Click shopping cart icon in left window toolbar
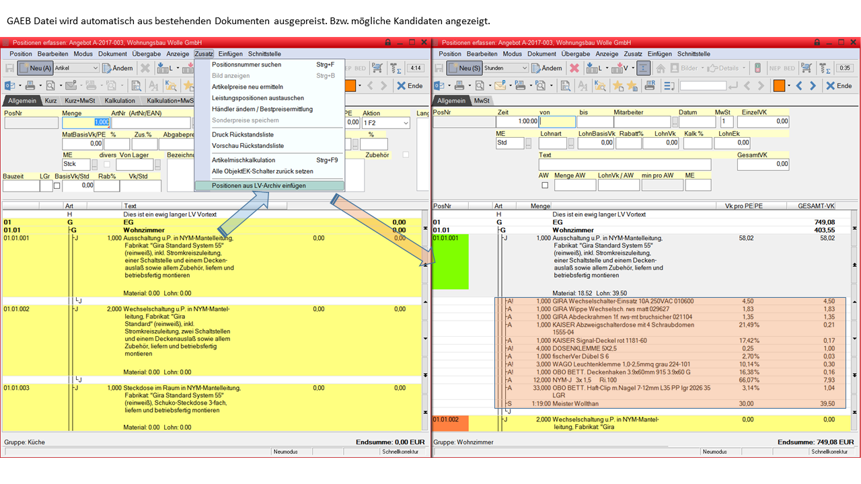Image resolution: width=861 pixels, height=484 pixels. [x=377, y=68]
